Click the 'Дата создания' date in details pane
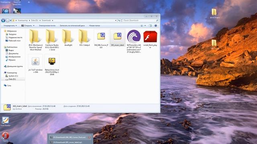 (x=83, y=106)
